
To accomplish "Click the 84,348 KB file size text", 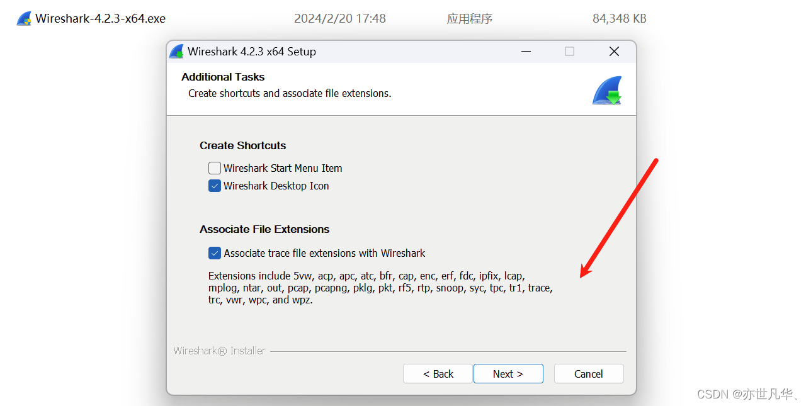I will [x=619, y=18].
